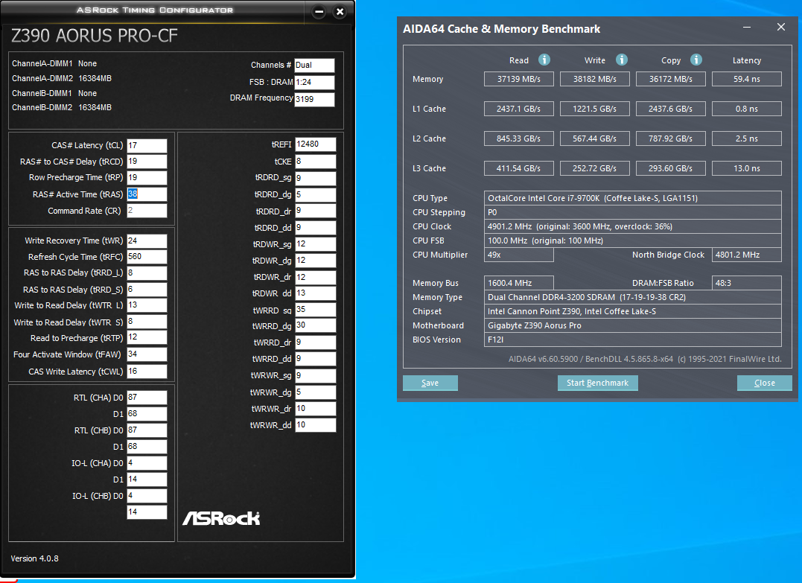Click the Four Activate Window (tFAW) field

(x=147, y=354)
